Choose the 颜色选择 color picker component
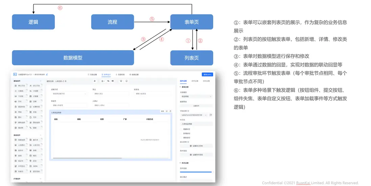371x186 pixels. pos(20,123)
